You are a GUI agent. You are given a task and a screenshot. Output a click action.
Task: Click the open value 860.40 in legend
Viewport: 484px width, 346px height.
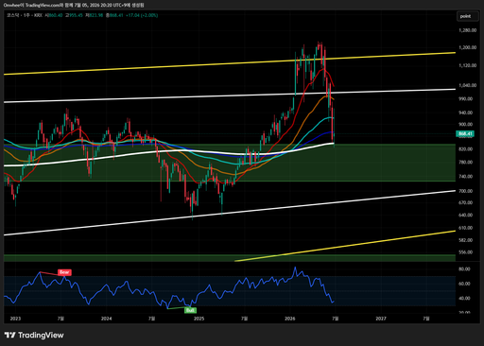(55, 15)
